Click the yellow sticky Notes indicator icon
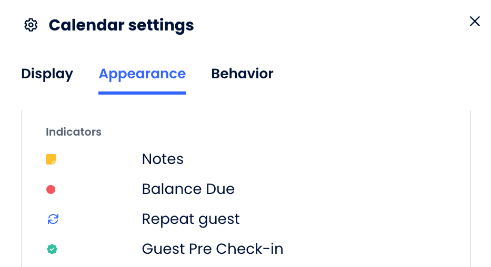This screenshot has width=491, height=267. 51,159
